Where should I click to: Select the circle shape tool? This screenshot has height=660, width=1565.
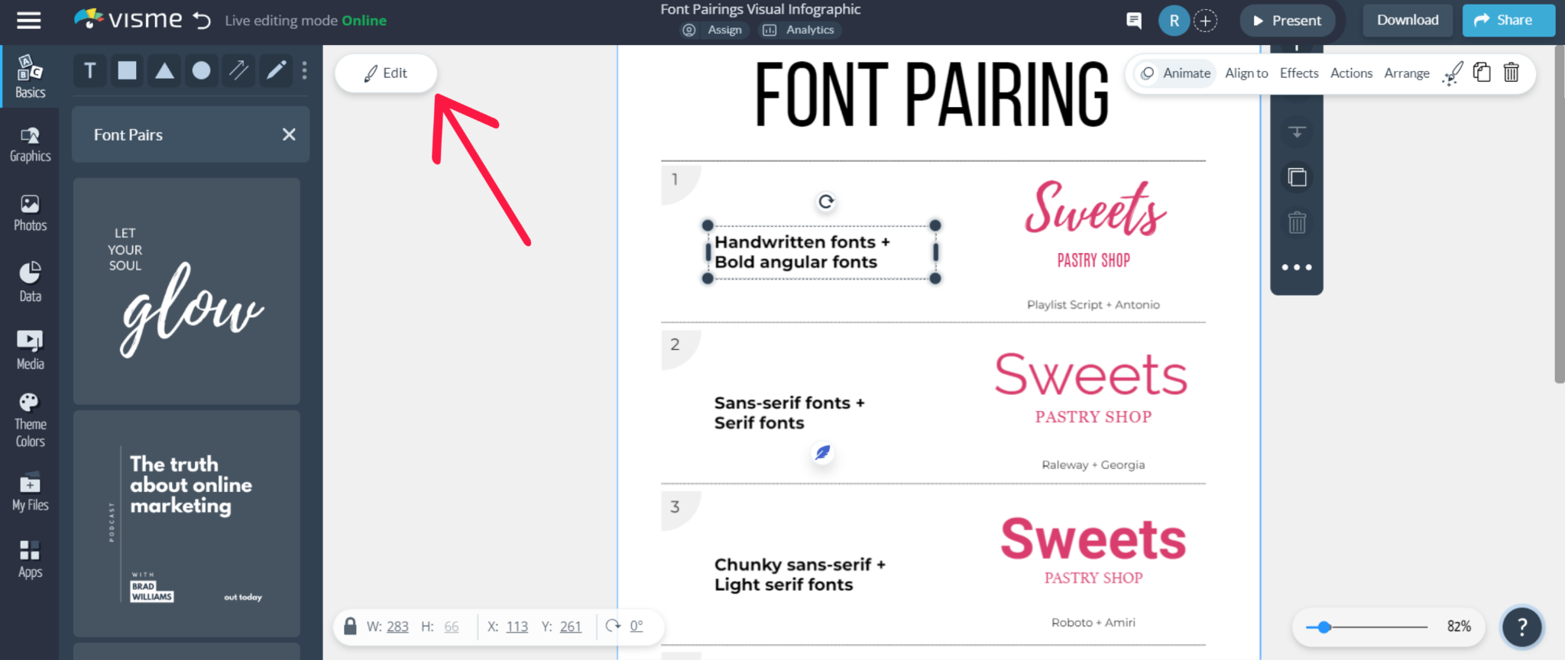(x=201, y=71)
